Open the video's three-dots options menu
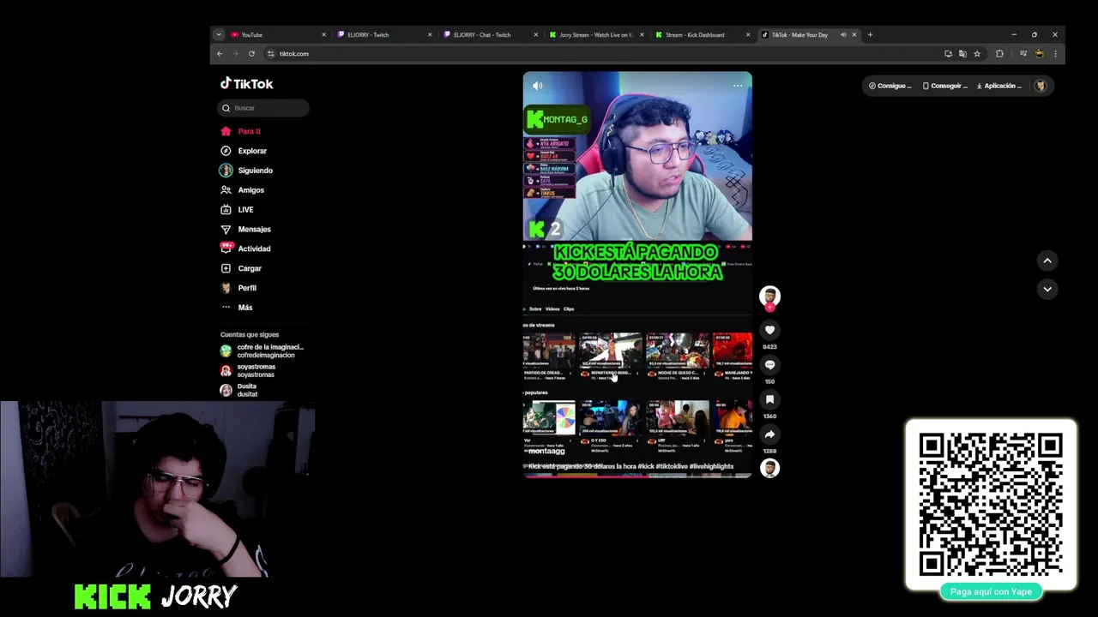The height and width of the screenshot is (617, 1098). [x=738, y=86]
